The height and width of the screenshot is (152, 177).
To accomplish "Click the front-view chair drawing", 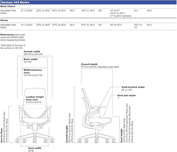I will (35, 116).
